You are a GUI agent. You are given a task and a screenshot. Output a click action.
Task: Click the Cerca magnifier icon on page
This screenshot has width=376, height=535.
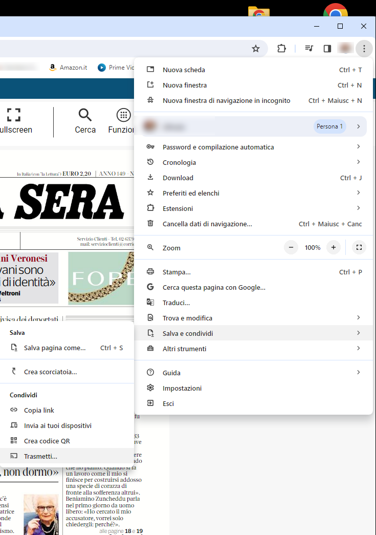[x=85, y=115]
